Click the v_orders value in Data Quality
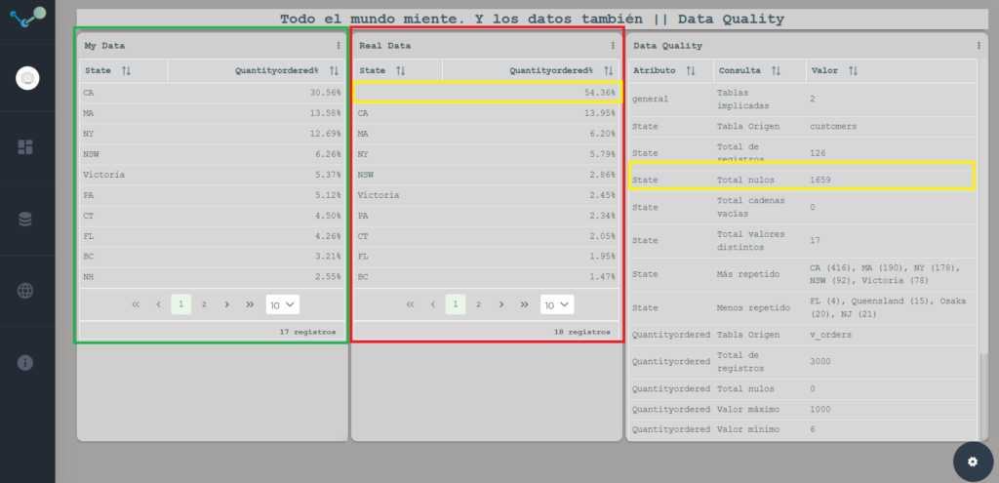Screen dimensions: 999x483 pyautogui.click(x=830, y=335)
